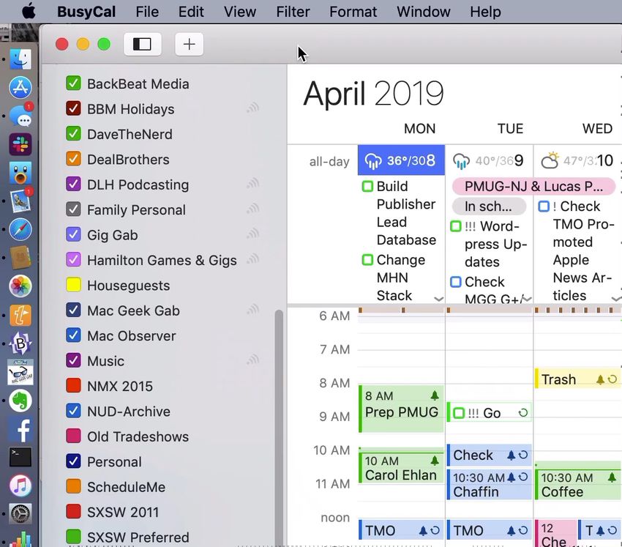Viewport: 622px width, 547px height.
Task: Click the alarm bell on the Coffee event
Action: 612,477
